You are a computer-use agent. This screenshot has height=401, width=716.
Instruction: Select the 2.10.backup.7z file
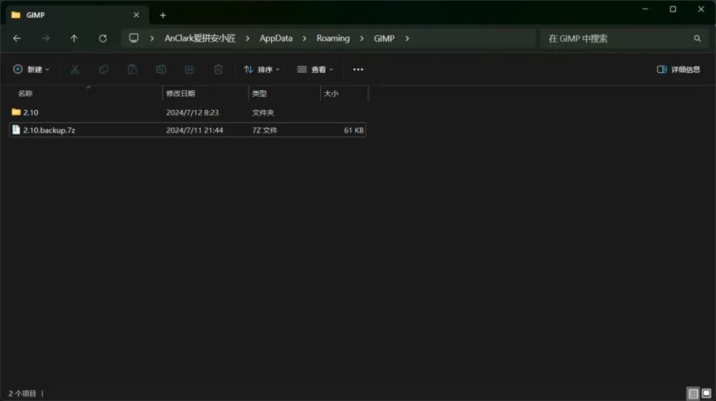tap(187, 130)
